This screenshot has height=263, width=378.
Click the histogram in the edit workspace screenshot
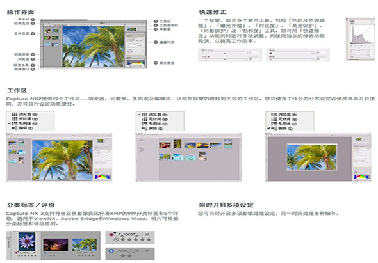click(x=362, y=177)
